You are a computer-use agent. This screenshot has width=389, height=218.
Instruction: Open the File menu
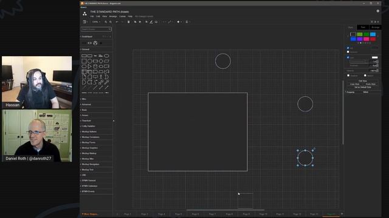coord(92,16)
